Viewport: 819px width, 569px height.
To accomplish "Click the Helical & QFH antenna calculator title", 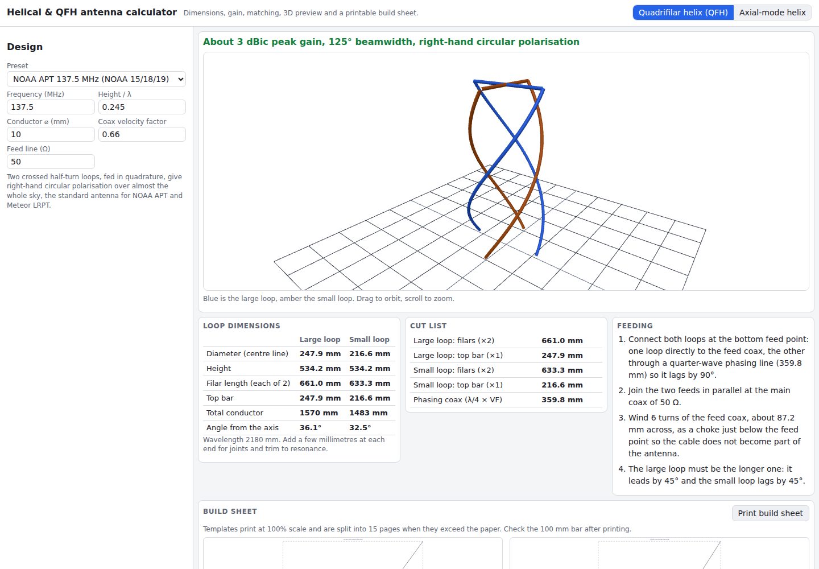I will coord(92,12).
